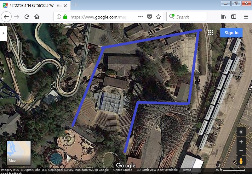Zoom out on the map
This screenshot has height=174, width=252.
pyautogui.click(x=241, y=151)
